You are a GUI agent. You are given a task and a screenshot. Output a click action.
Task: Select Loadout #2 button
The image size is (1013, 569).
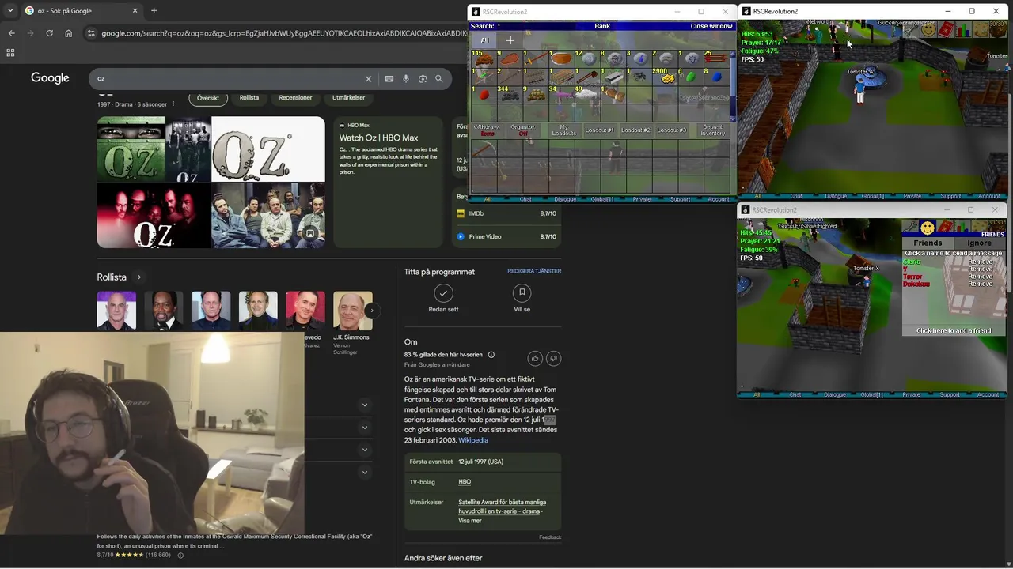click(635, 130)
